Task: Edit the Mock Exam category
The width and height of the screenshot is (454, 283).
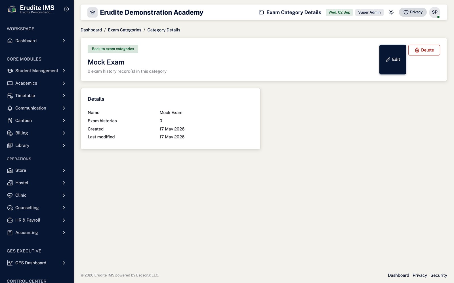Action: point(393,59)
